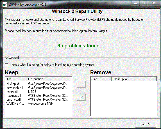Viewport: 161px width, 129px height.
Task: Click the Description column header in Remove list
Action: pyautogui.click(x=134, y=79)
